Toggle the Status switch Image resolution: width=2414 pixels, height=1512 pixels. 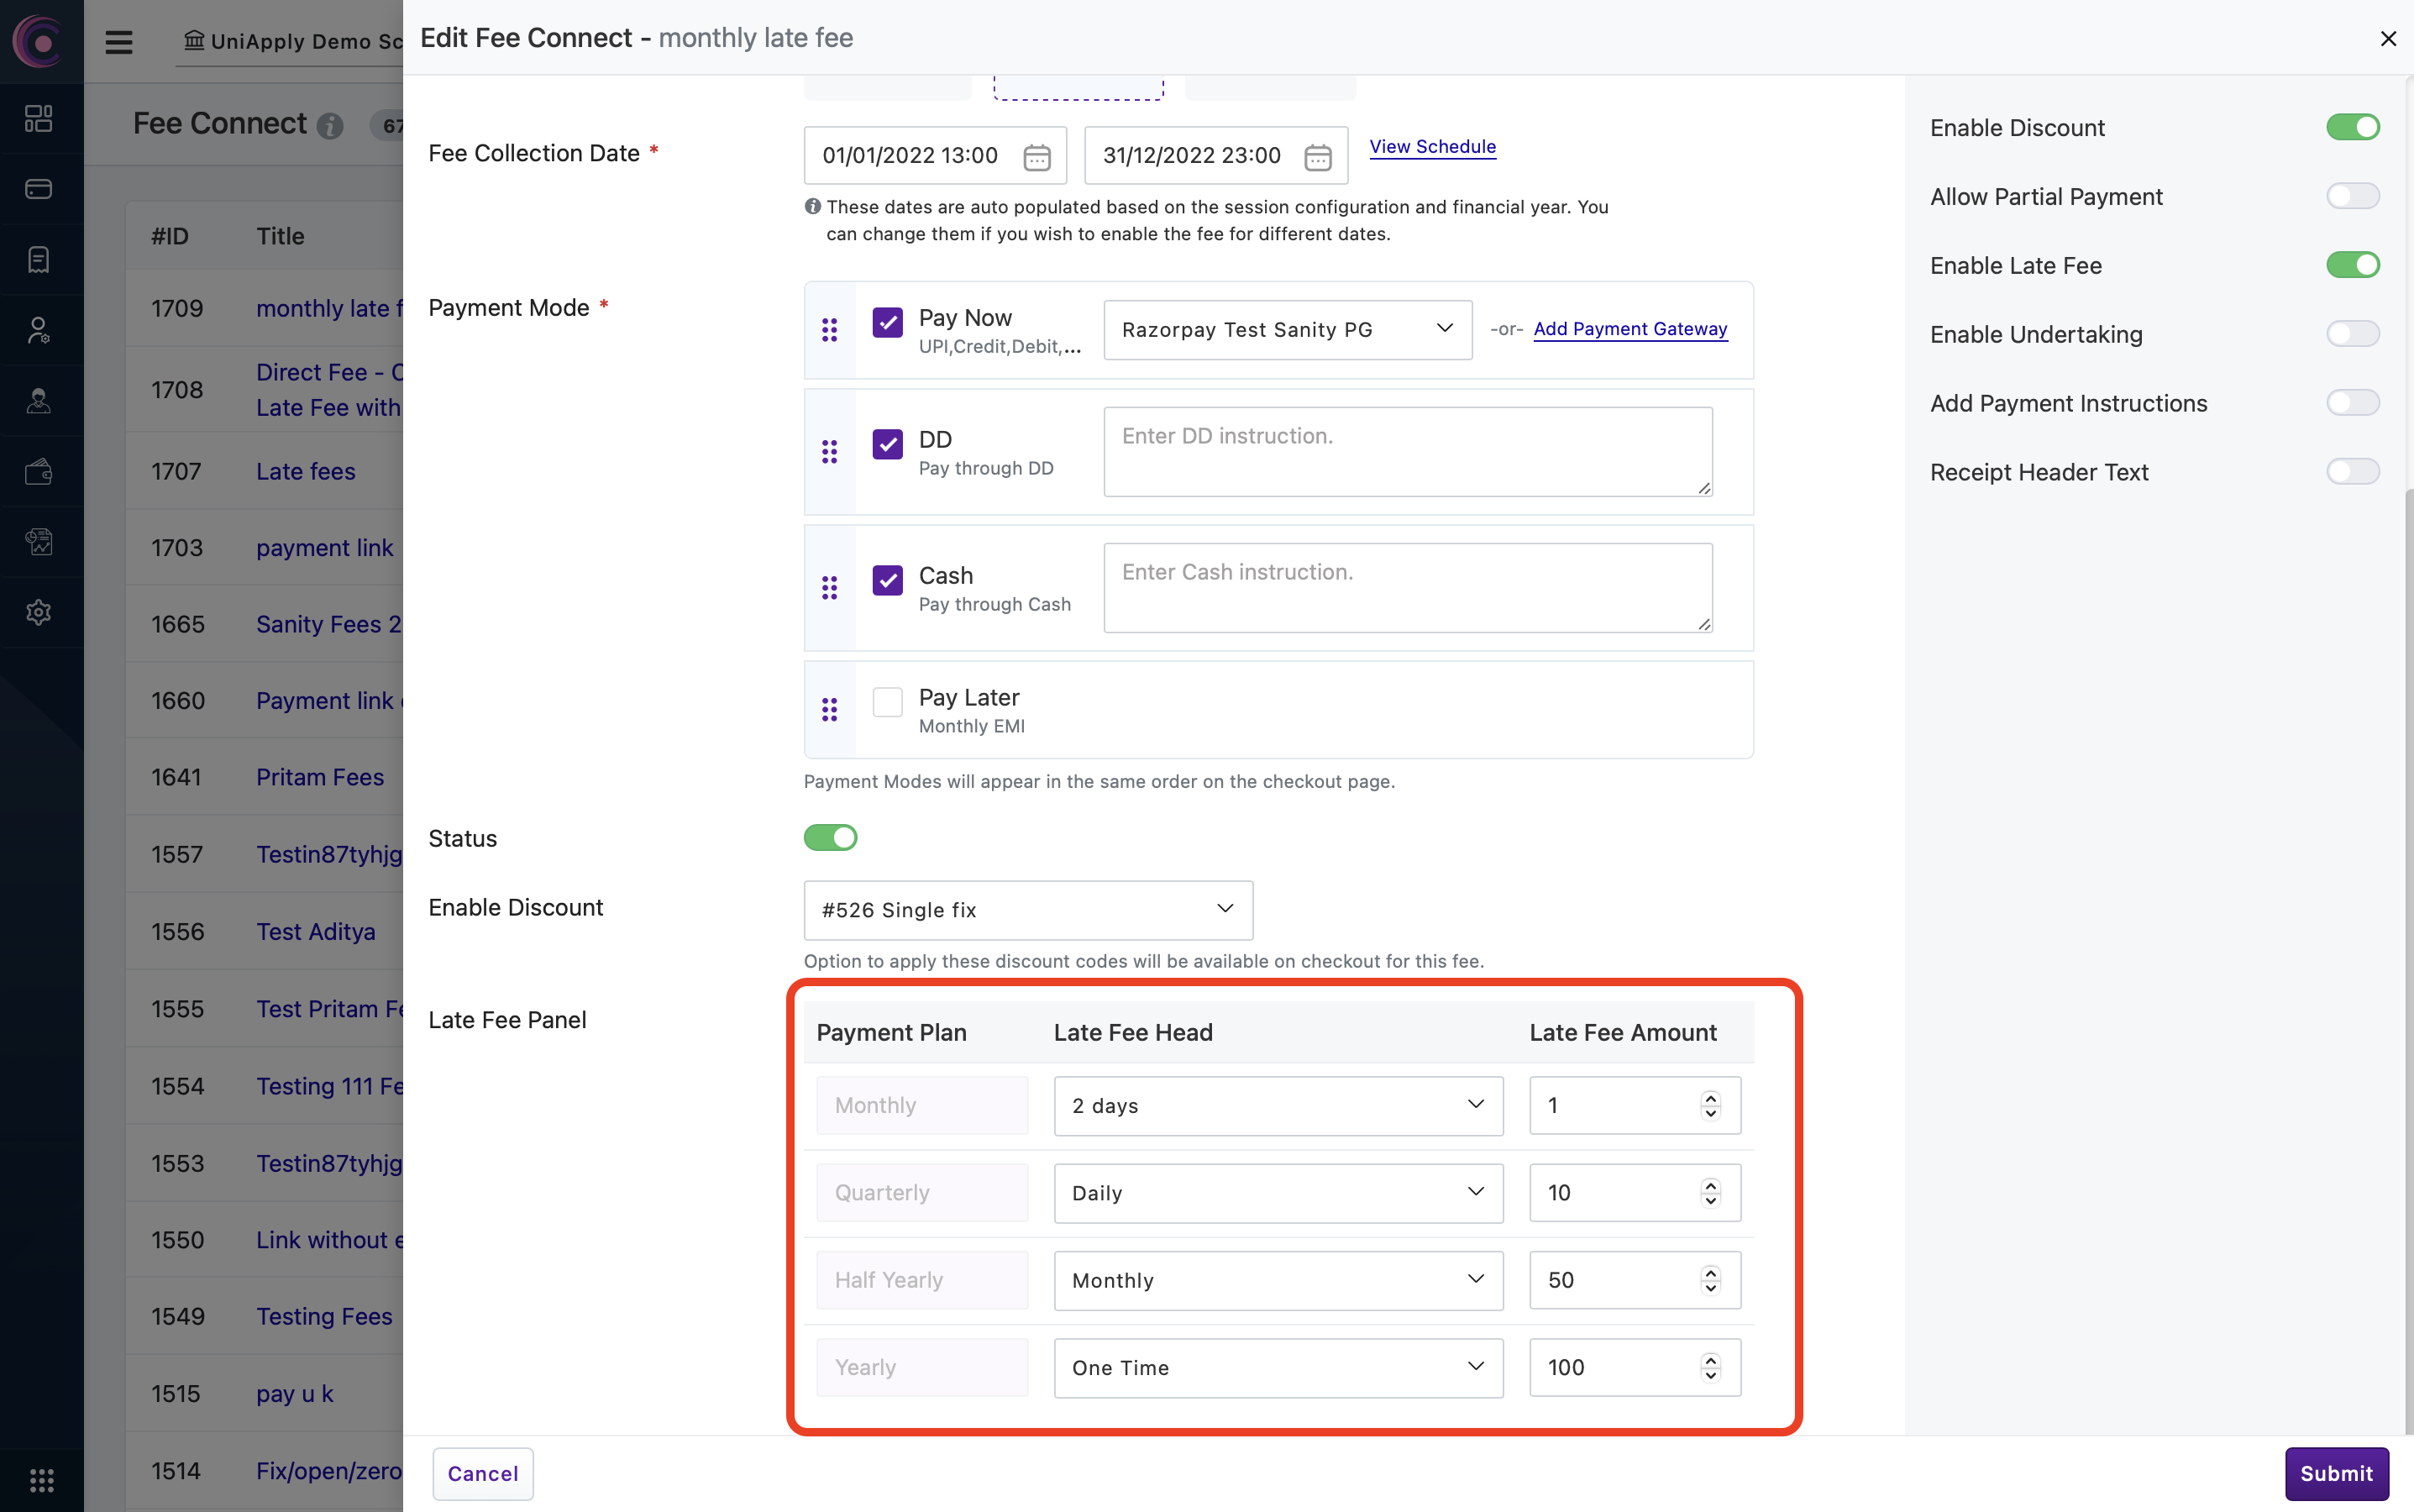831,838
